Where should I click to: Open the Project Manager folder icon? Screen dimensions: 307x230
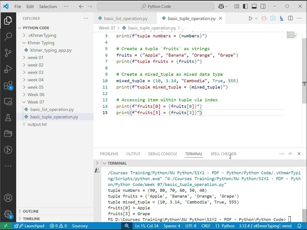click(8, 134)
